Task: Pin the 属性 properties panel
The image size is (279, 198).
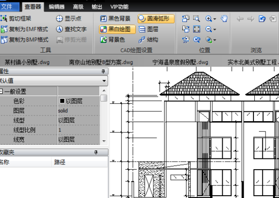Action: pyautogui.click(x=103, y=71)
